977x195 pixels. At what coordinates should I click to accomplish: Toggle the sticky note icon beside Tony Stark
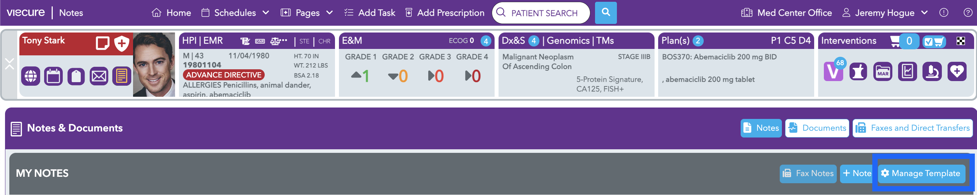[x=103, y=43]
